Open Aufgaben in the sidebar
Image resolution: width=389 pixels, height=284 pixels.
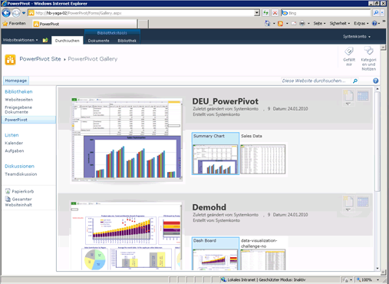click(15, 151)
